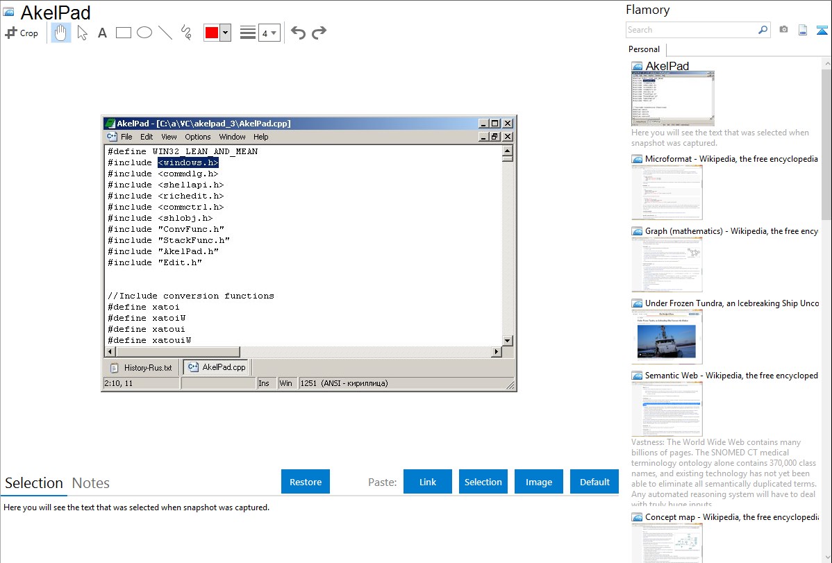Pick the ellipse shape tool

[x=144, y=33]
